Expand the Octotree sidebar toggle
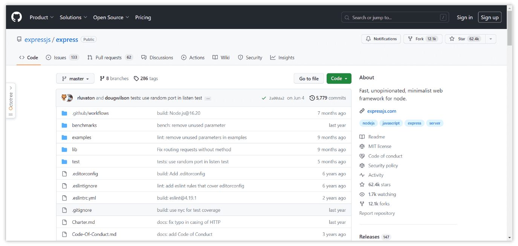Image resolution: width=518 pixels, height=246 pixels. [x=11, y=100]
